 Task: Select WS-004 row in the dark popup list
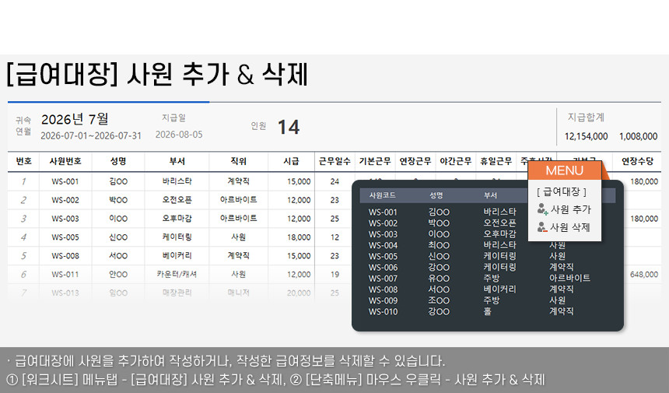(383, 245)
